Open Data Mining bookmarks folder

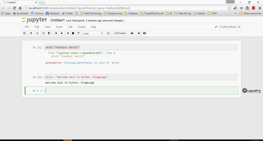[x=183, y=13]
